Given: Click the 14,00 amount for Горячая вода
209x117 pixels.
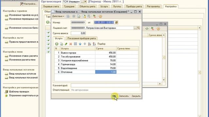Looking at the screenshot, I should (x=106, y=64).
